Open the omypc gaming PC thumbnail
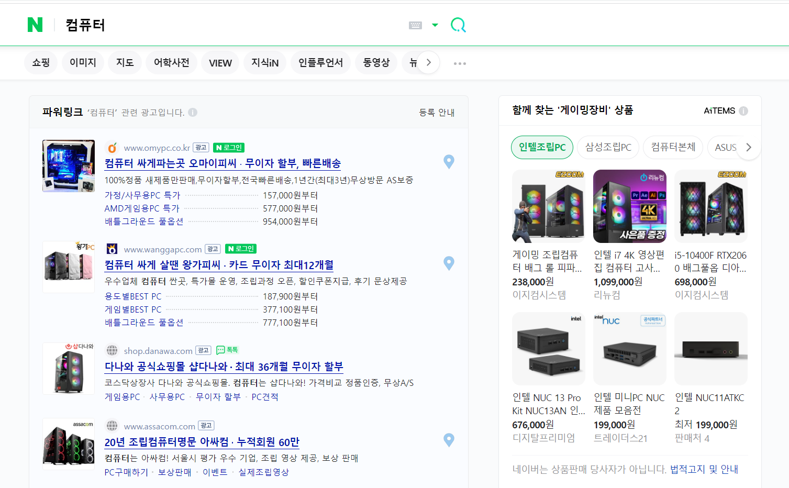This screenshot has height=488, width=789. click(69, 166)
